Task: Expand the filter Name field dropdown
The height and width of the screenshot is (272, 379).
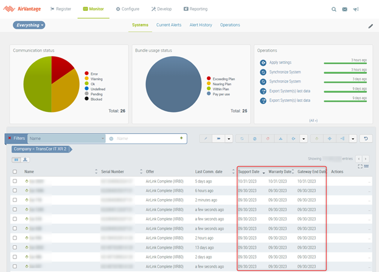Action: [x=102, y=138]
